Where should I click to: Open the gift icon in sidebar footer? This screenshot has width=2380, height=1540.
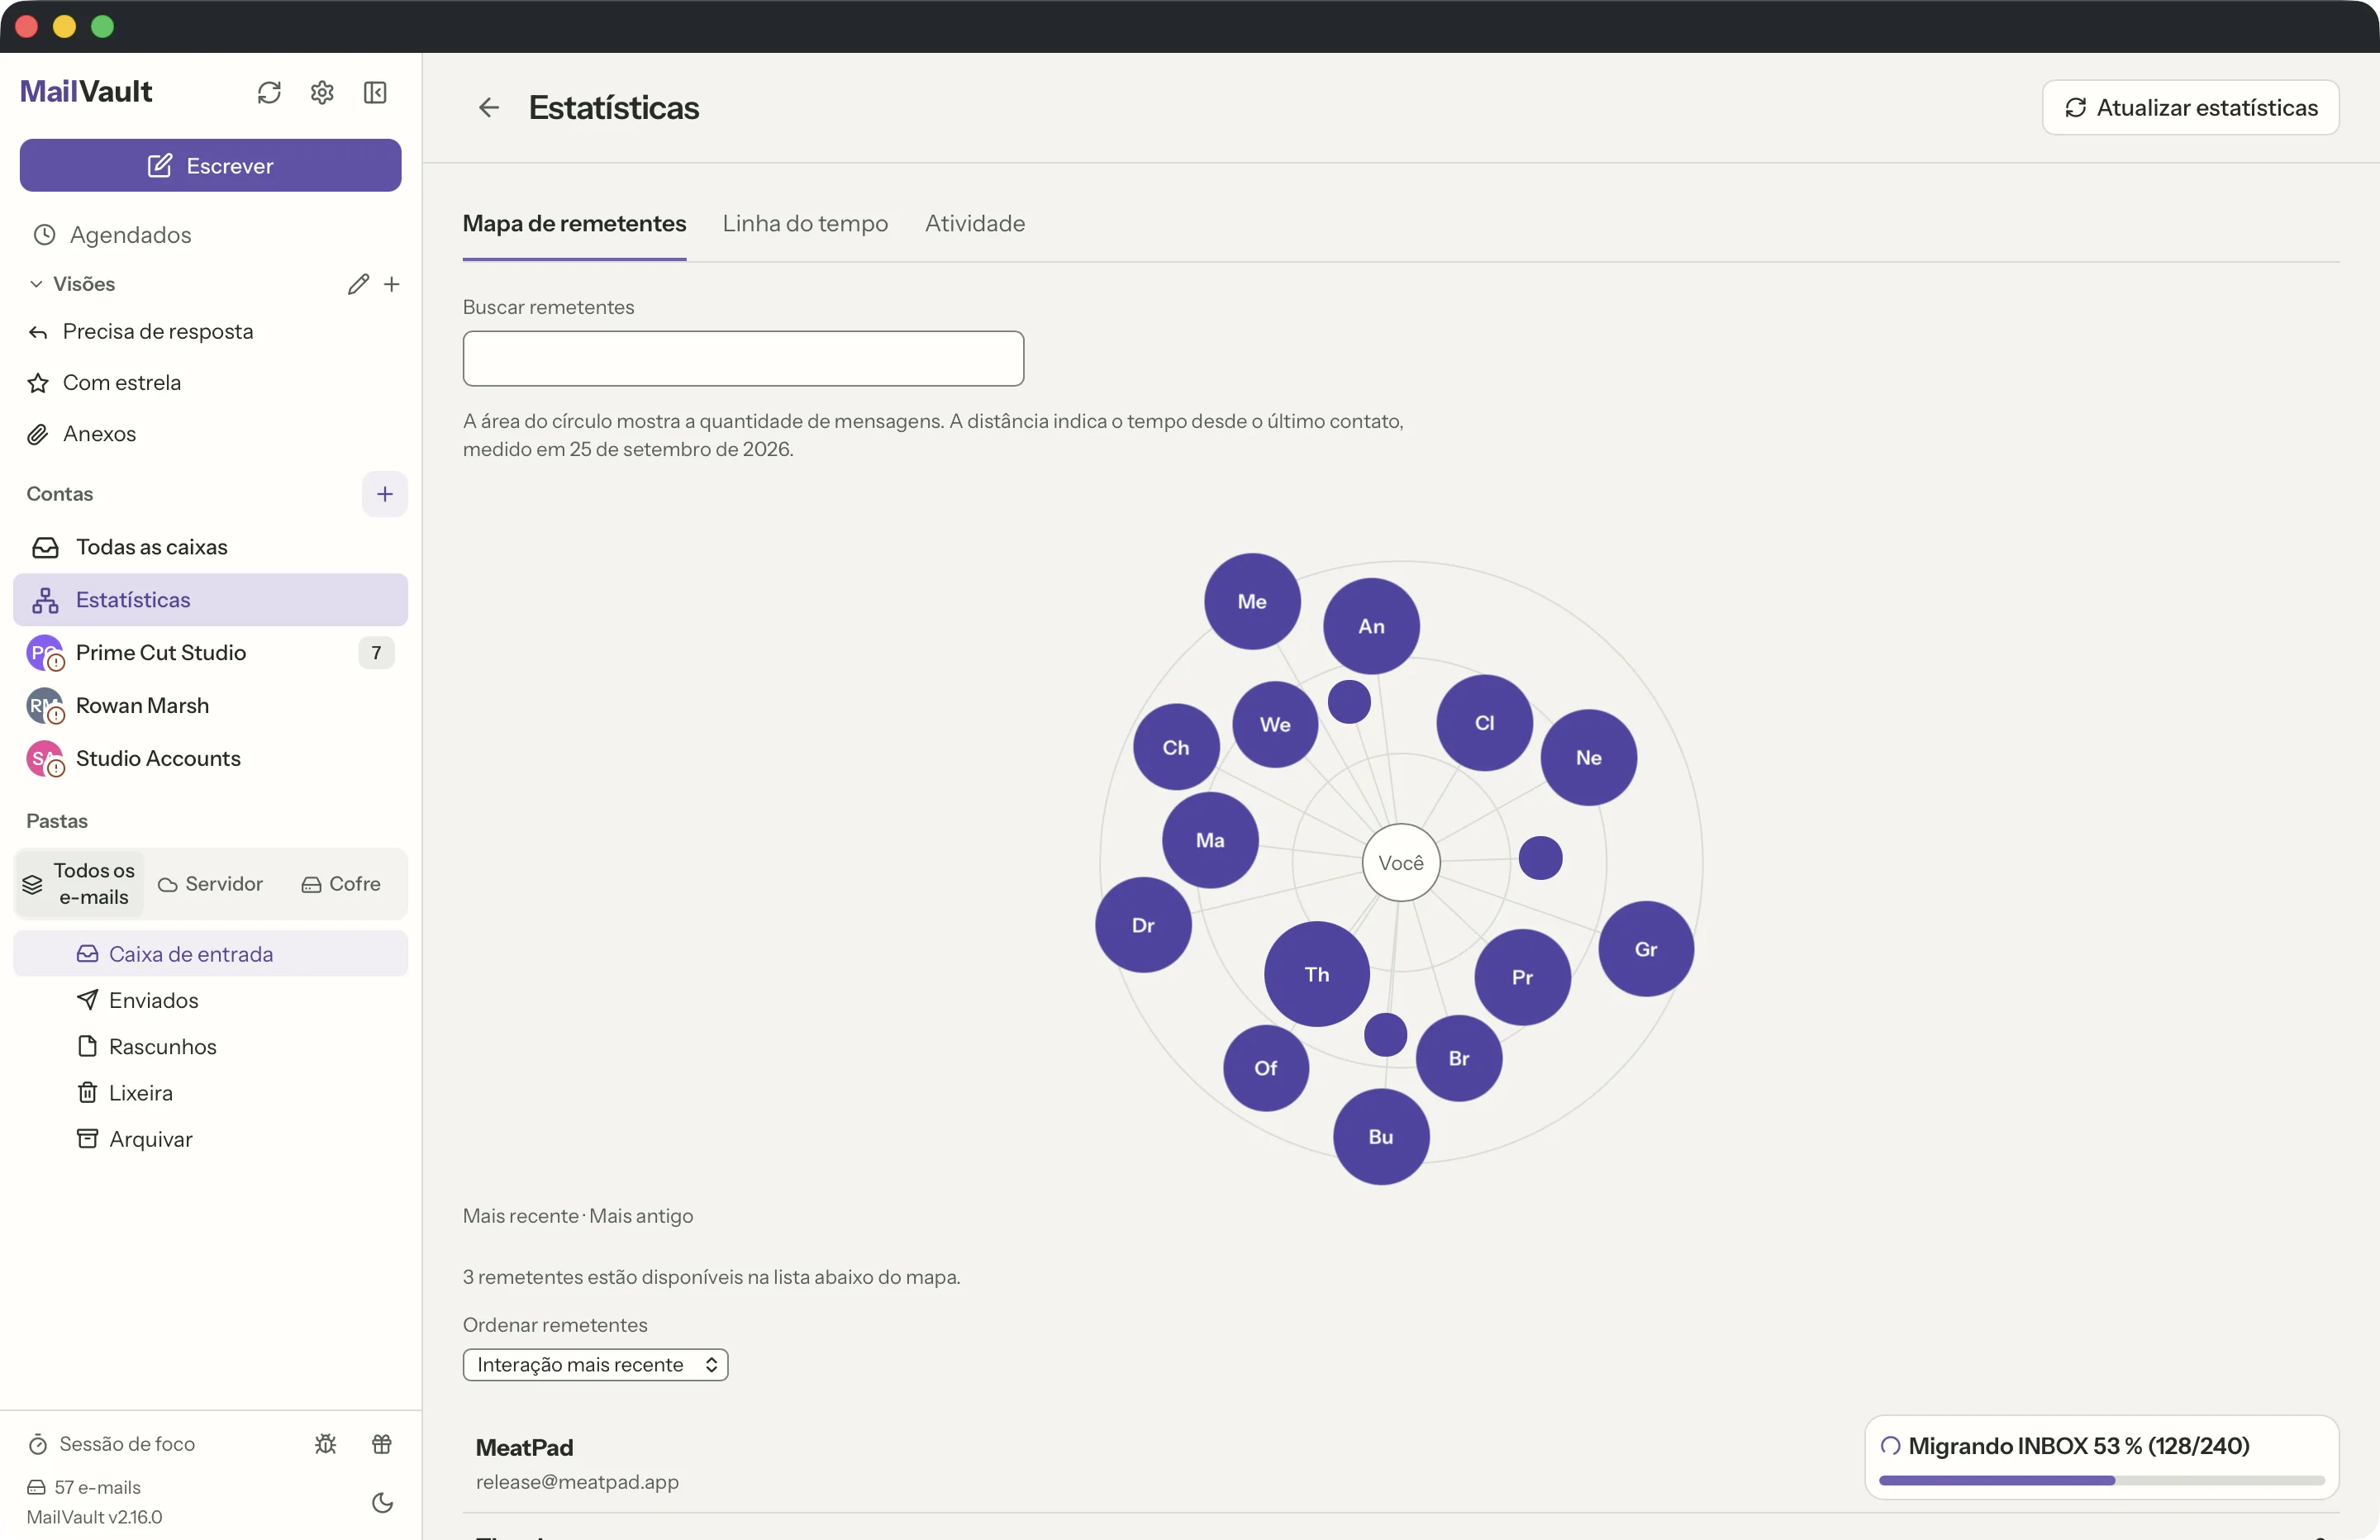tap(382, 1444)
